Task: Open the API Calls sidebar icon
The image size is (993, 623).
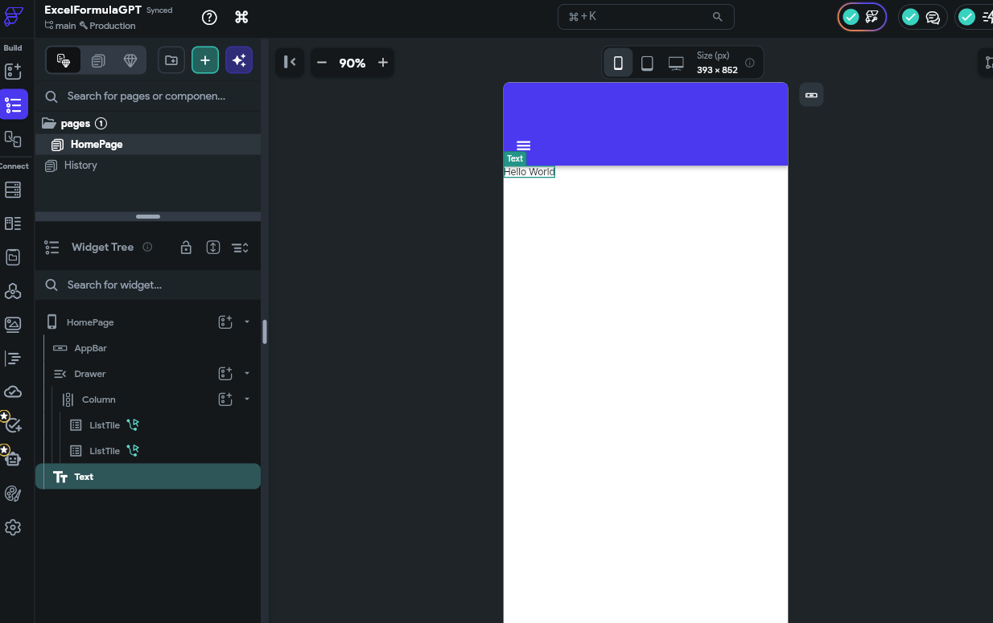Action: 13,291
